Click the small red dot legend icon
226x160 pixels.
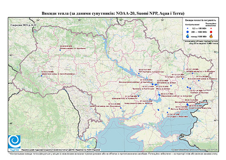211,29
